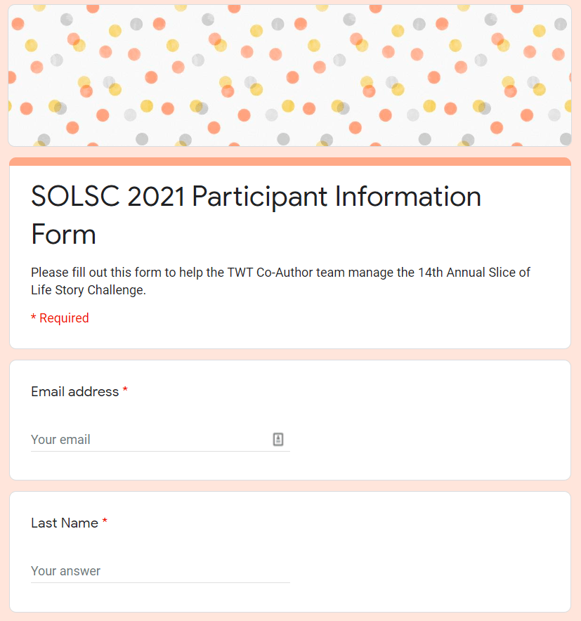Click the 'Email address' question label
This screenshot has width=581, height=621.
75,392
